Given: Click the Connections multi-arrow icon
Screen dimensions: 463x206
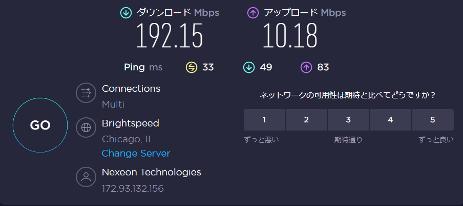Looking at the screenshot, I should (x=86, y=93).
